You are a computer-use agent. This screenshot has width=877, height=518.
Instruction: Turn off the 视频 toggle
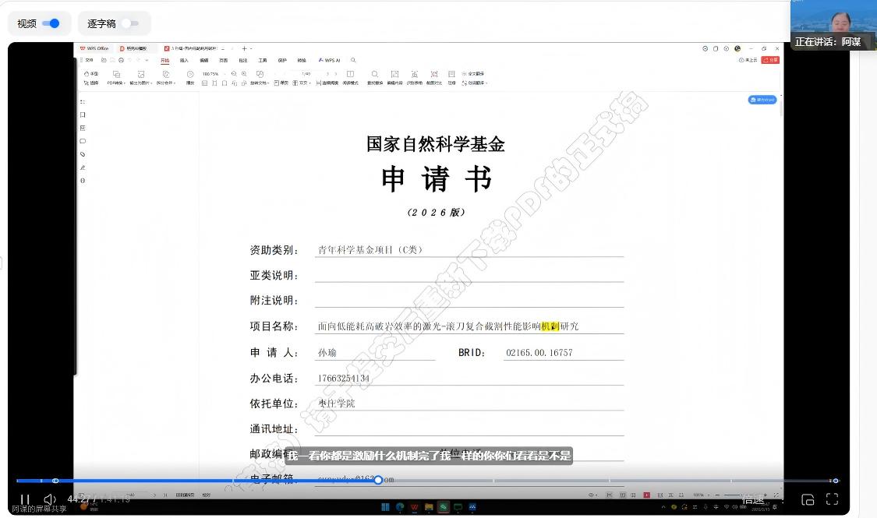coord(51,23)
